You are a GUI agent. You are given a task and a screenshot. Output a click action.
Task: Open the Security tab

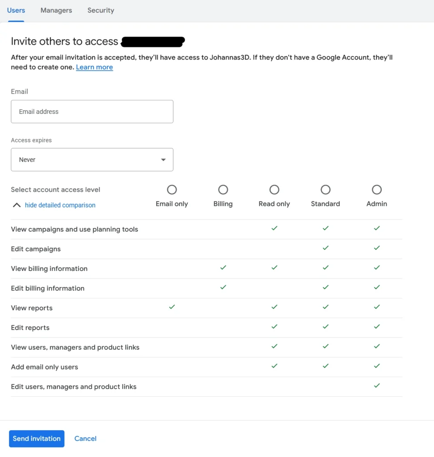101,10
